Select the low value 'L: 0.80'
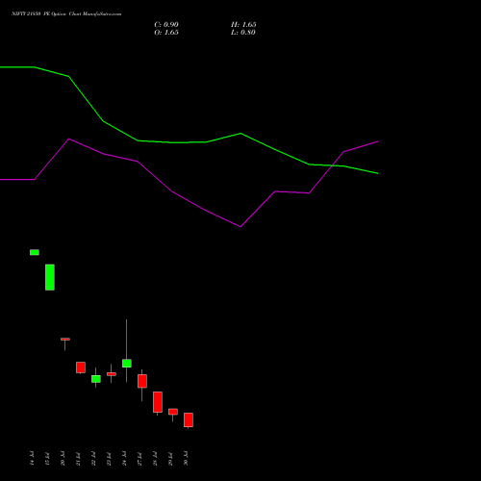The height and width of the screenshot is (481, 481). (243, 33)
